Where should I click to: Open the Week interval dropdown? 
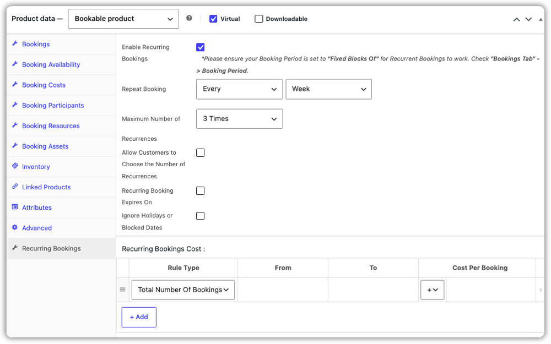[328, 89]
